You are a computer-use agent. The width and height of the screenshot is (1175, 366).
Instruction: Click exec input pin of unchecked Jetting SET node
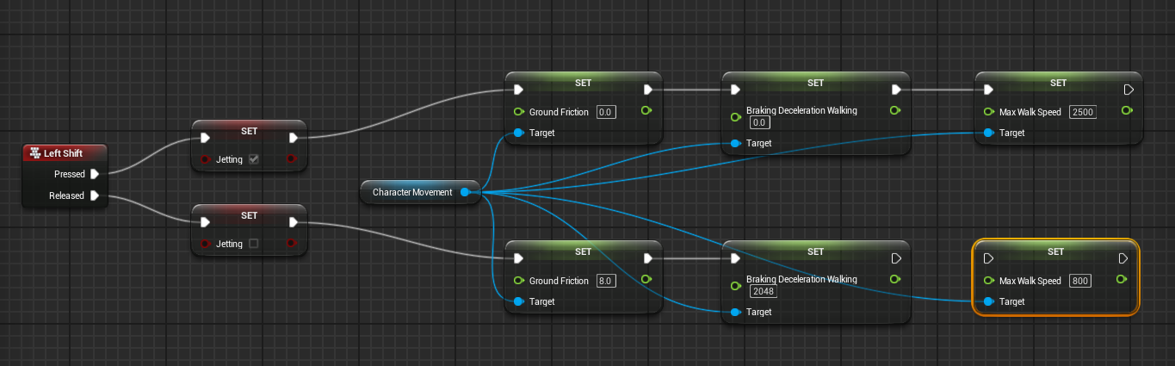(x=205, y=222)
